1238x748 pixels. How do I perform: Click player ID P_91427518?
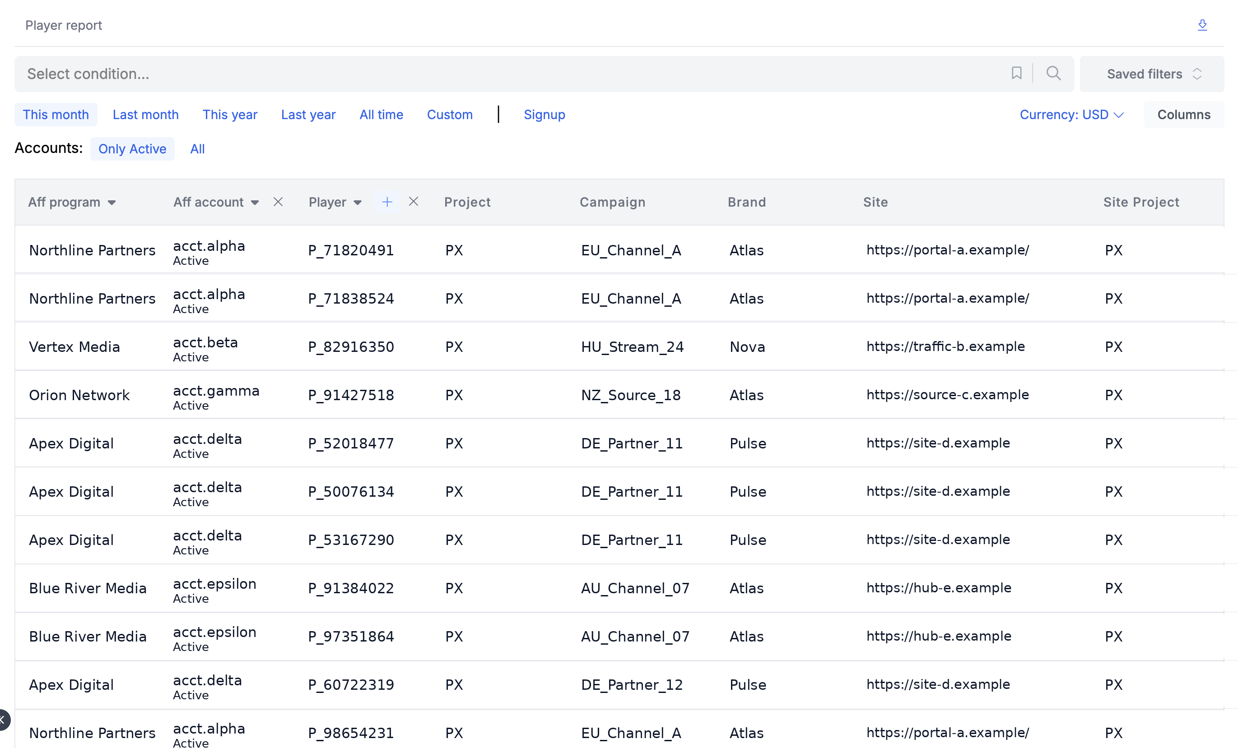pos(351,395)
